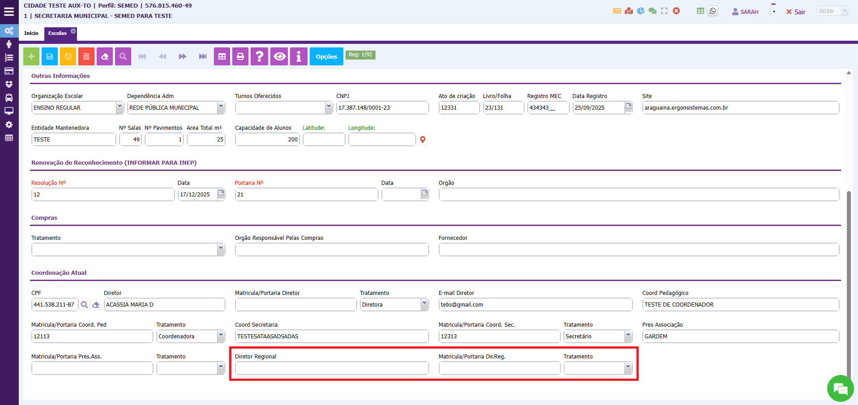The image size is (858, 405).
Task: Switch to the Início tab
Action: pos(31,33)
